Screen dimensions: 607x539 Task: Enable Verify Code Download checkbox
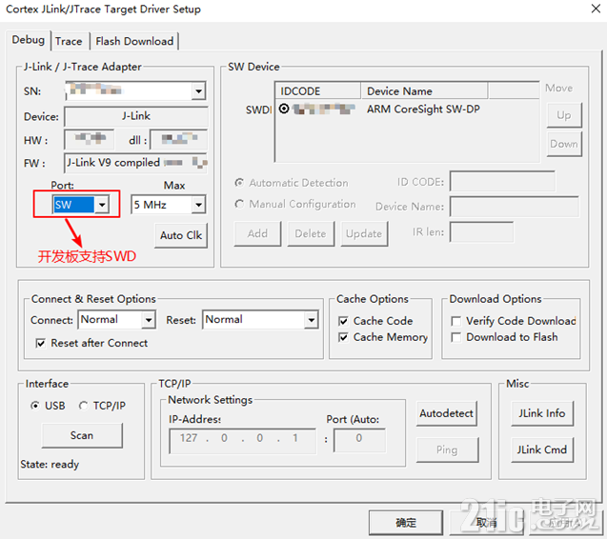pyautogui.click(x=456, y=321)
